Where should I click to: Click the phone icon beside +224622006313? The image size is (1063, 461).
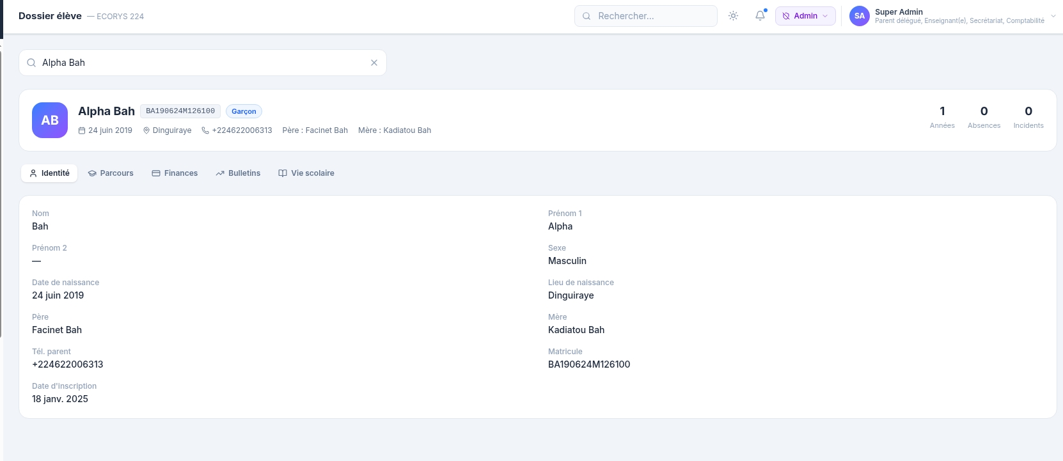click(x=205, y=130)
